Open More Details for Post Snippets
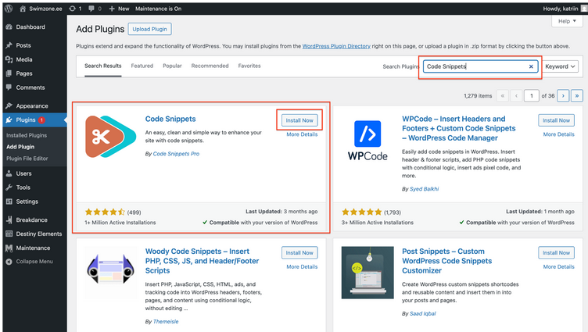588x332 pixels. (559, 267)
